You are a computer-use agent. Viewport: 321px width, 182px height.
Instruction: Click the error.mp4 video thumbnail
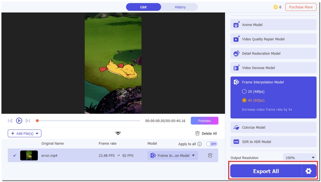[29, 155]
